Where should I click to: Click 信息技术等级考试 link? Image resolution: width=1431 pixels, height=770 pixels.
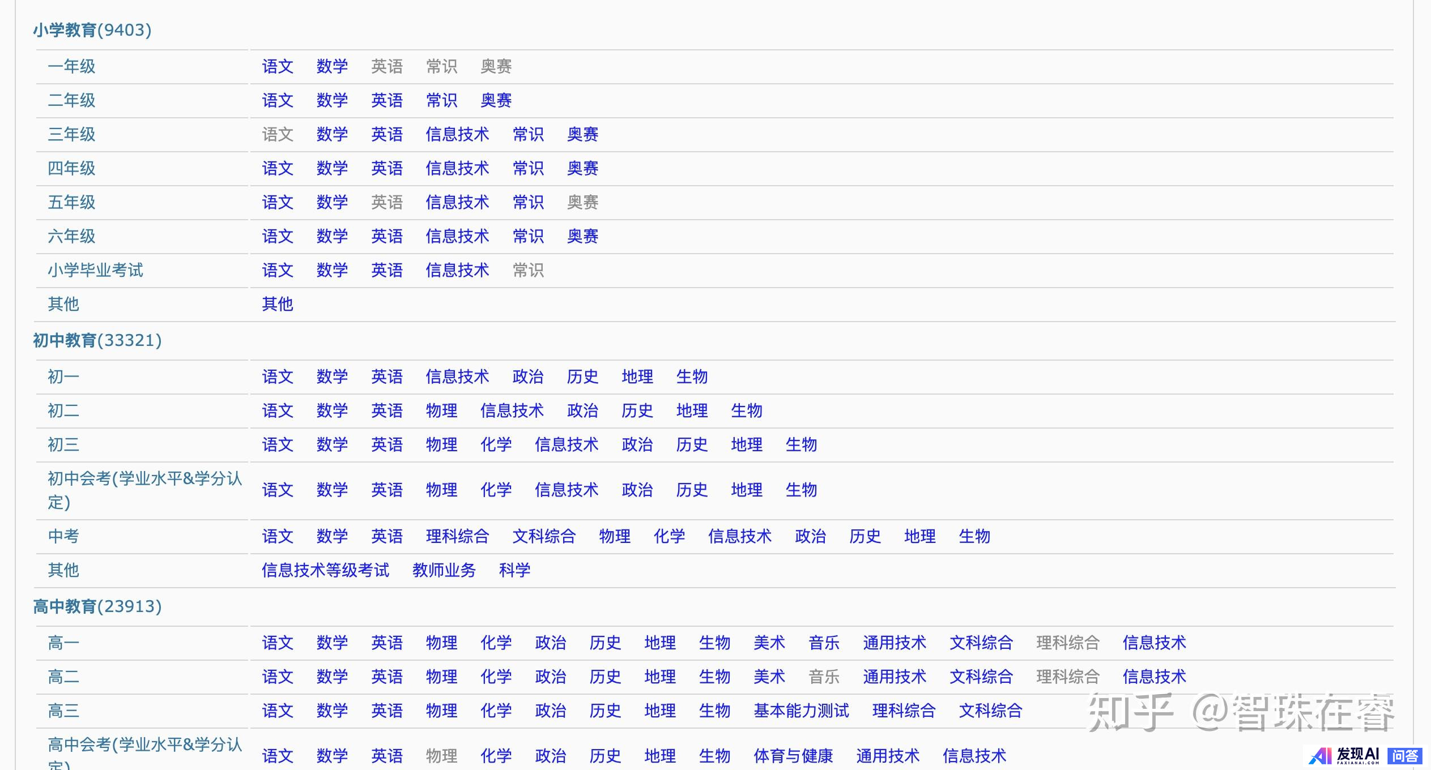[x=325, y=571]
